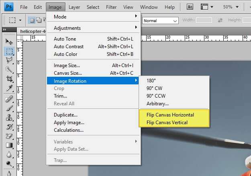Viewport: 251px width, 176px height.
Task: Open Canvas Size dialog
Action: click(94, 73)
